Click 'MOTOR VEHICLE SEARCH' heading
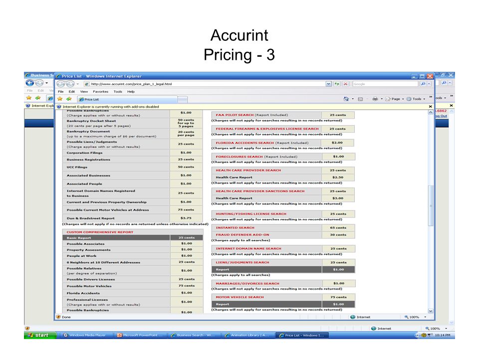479x359 pixels. pos(239,297)
